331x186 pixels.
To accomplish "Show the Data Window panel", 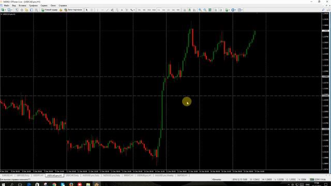I will [x=22, y=10].
